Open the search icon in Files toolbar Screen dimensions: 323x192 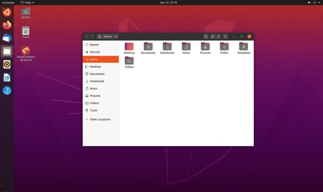click(206, 36)
